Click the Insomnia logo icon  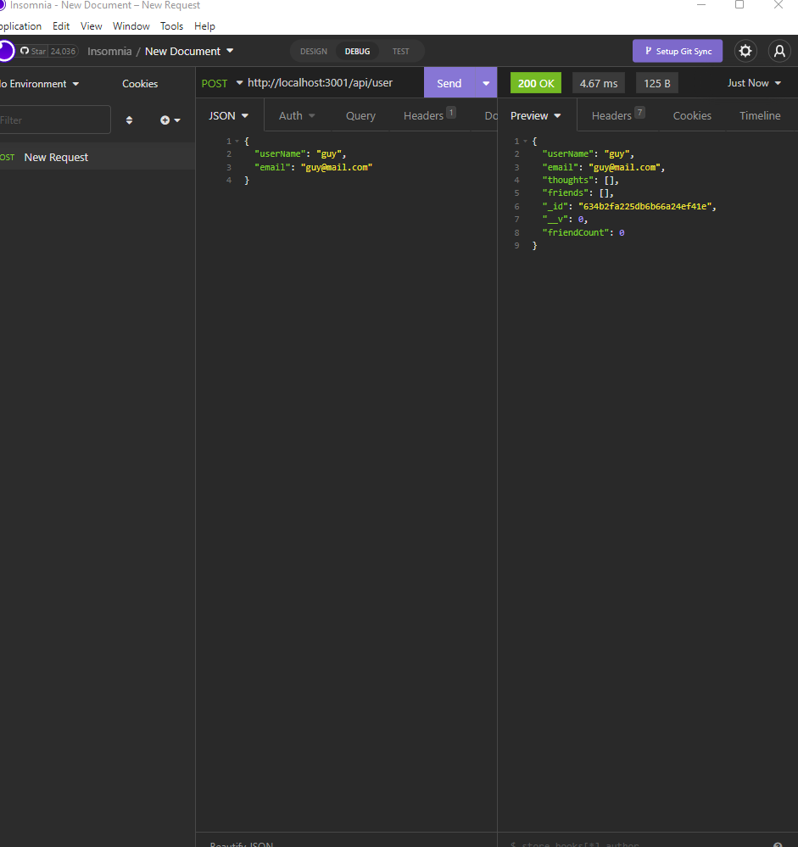tap(3, 51)
